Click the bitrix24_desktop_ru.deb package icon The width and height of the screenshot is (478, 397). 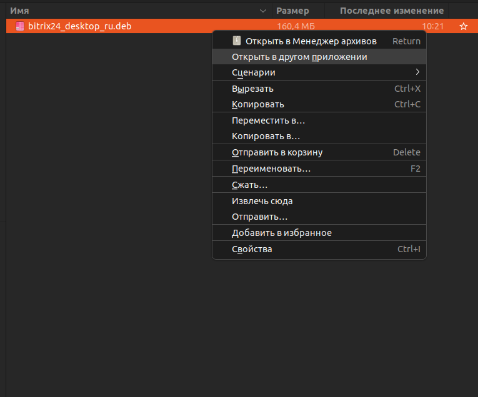(20, 26)
